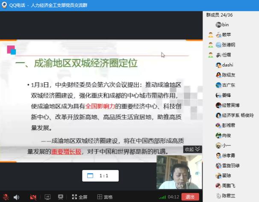Click the avatar of member dashi

(x=218, y=65)
